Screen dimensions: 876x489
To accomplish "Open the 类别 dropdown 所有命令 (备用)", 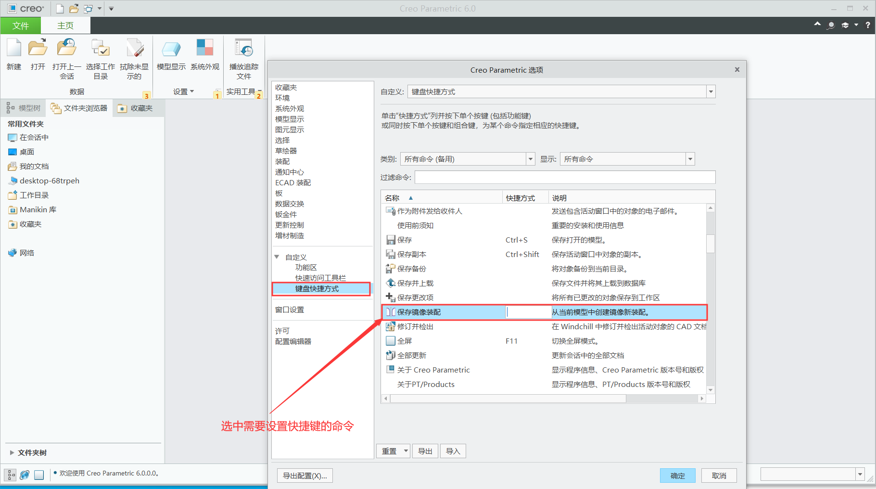I will 531,159.
